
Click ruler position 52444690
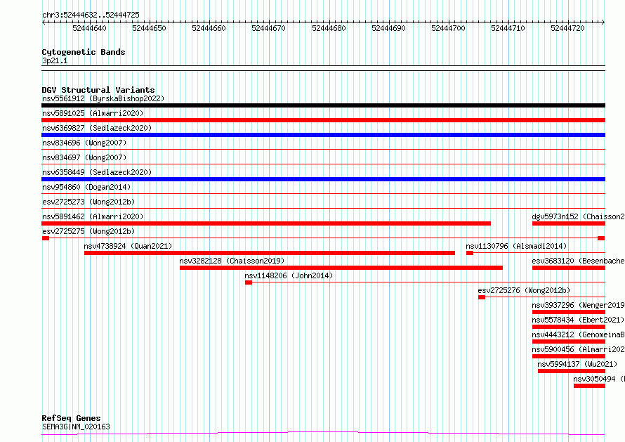click(x=388, y=28)
